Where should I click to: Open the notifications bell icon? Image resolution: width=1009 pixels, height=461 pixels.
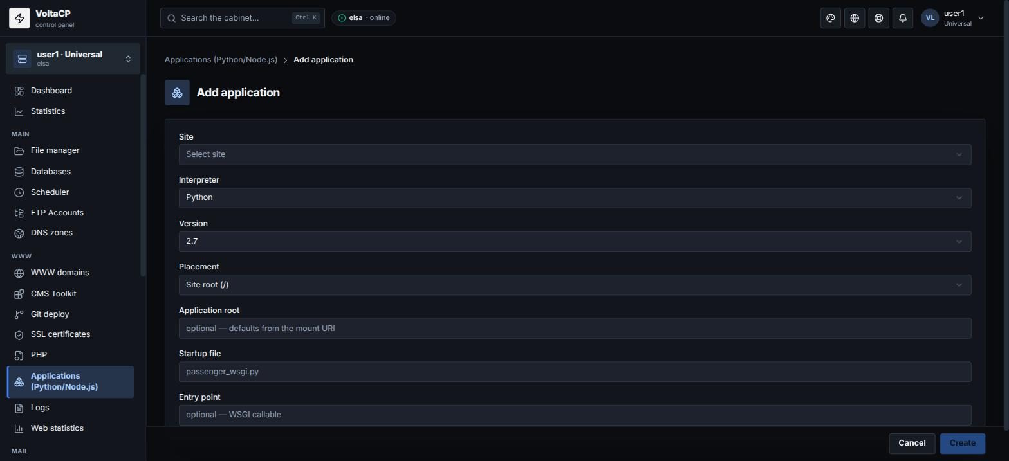pos(903,18)
